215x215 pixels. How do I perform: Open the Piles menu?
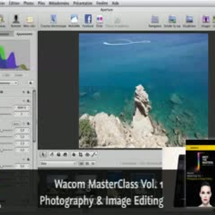41,3
